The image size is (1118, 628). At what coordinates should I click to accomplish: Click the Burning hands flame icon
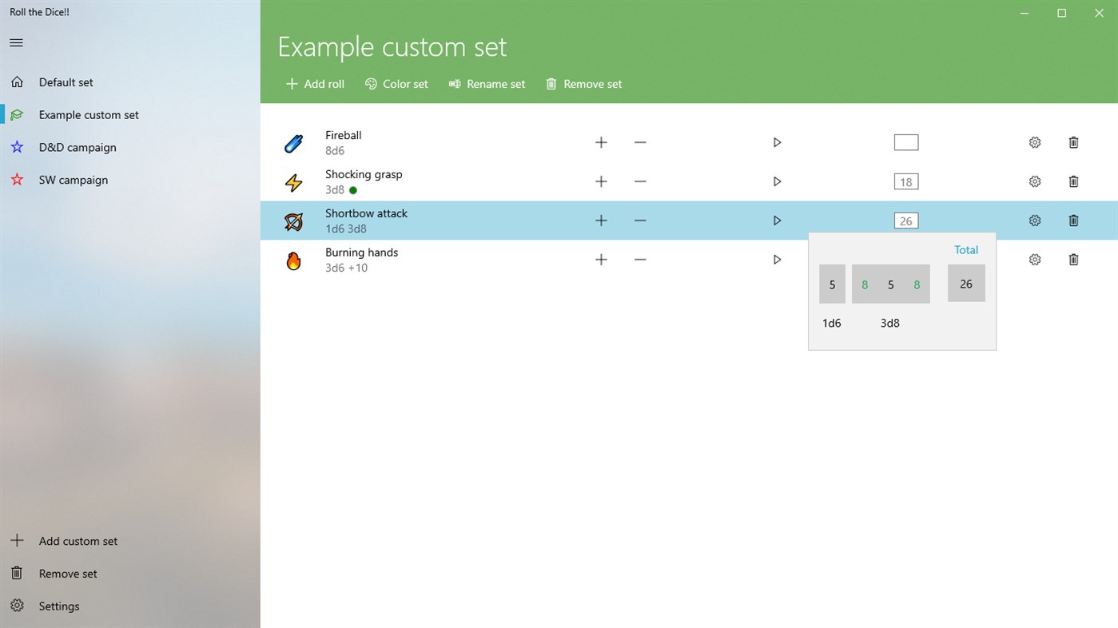[293, 260]
